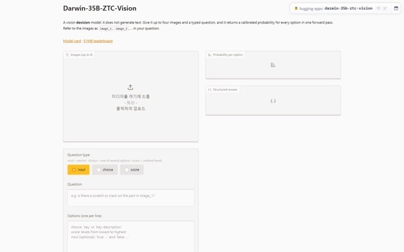Click the upload arrow icon in Images panel

pyautogui.click(x=130, y=87)
